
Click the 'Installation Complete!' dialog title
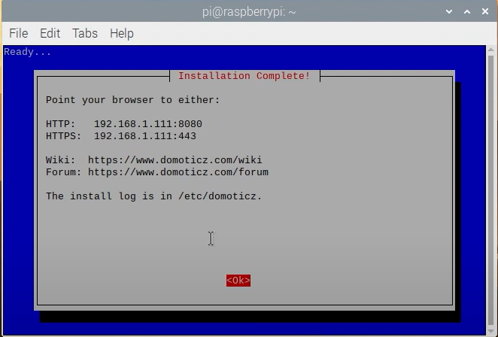point(244,76)
